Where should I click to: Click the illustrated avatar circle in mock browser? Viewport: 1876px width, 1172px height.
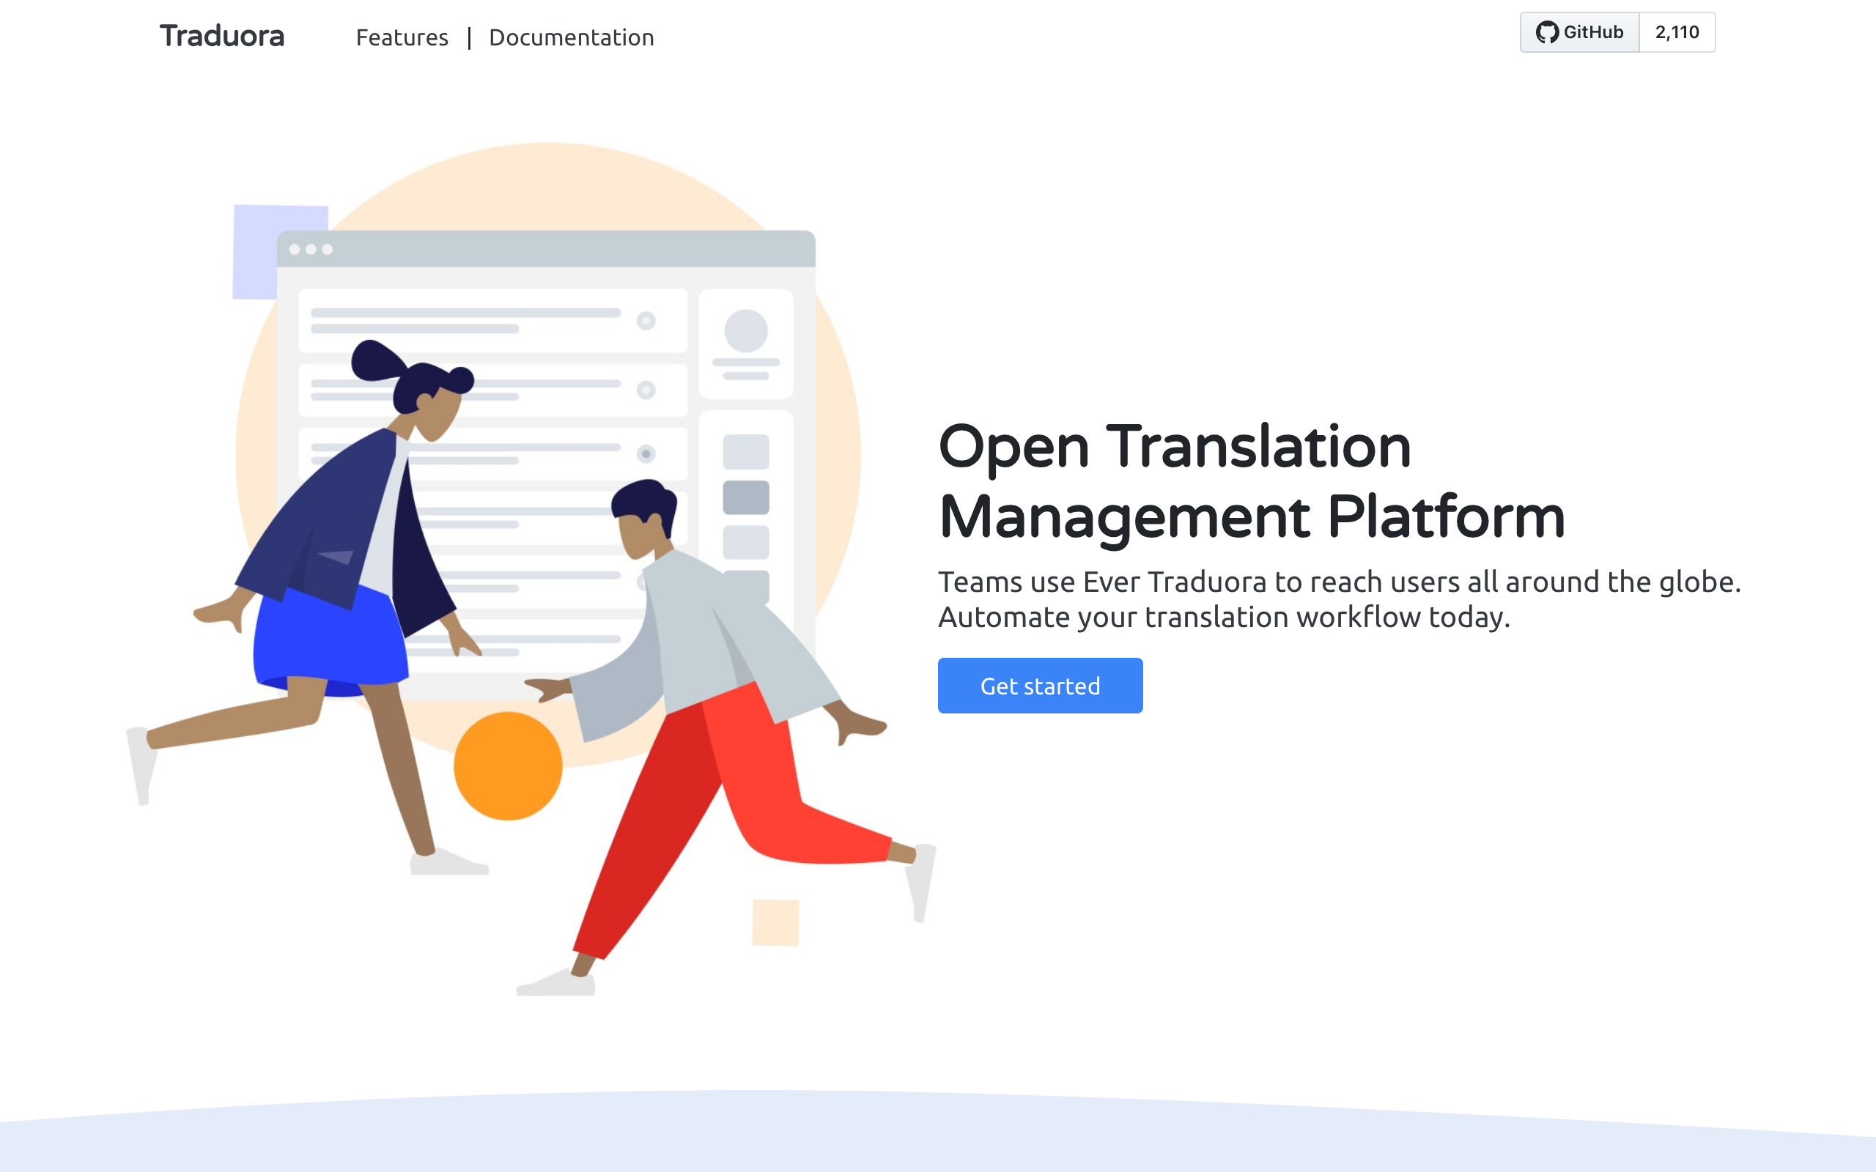click(746, 331)
